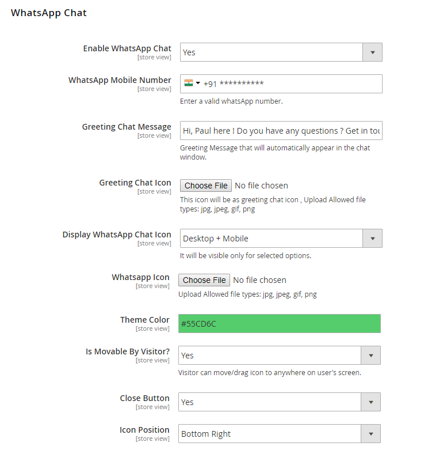Expand the Close Button dropdown
This screenshot has width=428, height=465.
(x=370, y=402)
